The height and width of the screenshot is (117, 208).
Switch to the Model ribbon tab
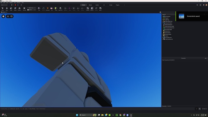(x=90, y=5)
